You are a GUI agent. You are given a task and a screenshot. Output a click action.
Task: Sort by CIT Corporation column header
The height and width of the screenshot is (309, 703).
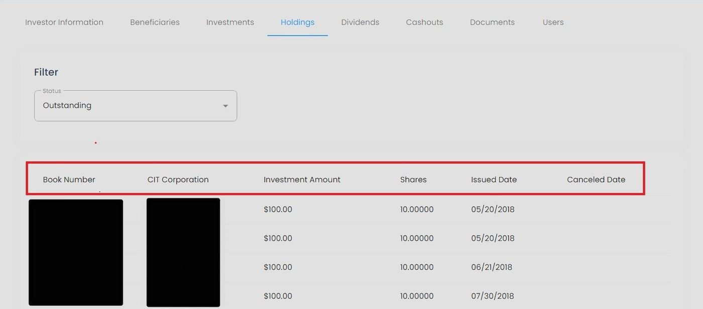[x=178, y=179]
